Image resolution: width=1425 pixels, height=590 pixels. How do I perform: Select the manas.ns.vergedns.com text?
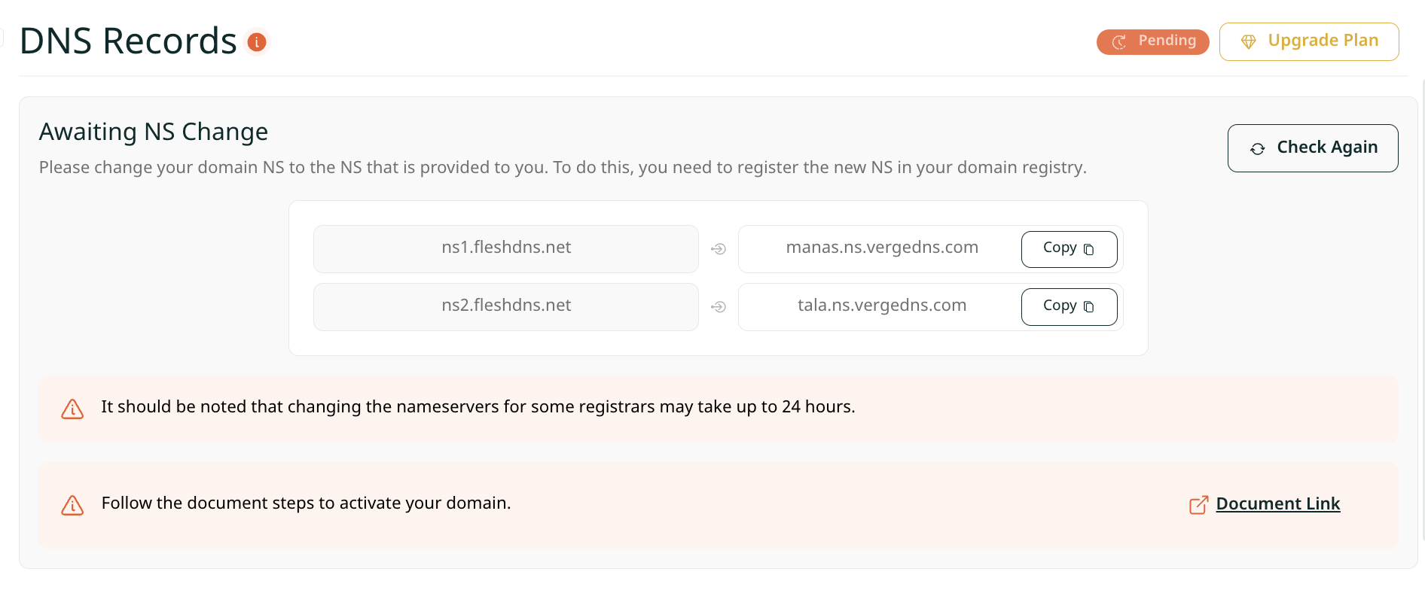[x=881, y=248]
